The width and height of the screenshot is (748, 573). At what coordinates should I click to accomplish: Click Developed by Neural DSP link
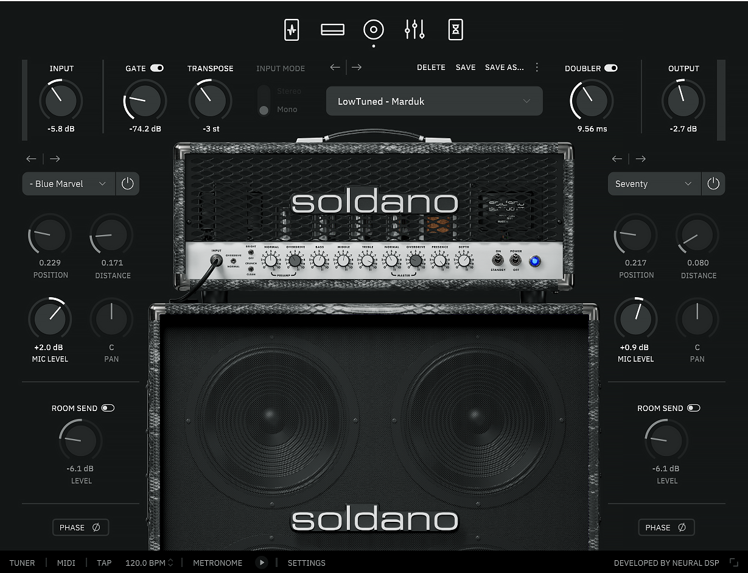coord(666,563)
